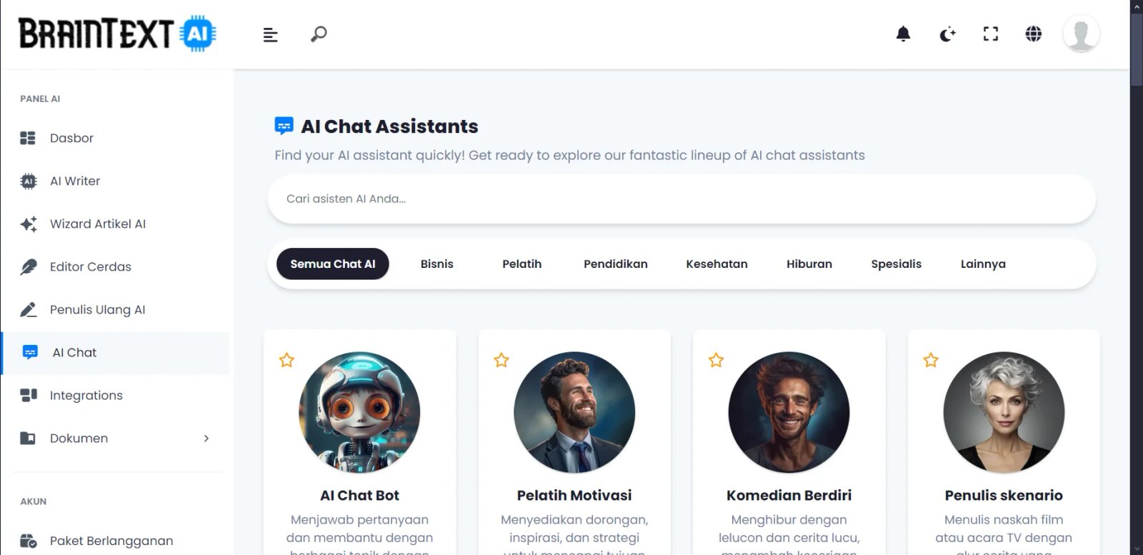Toggle dark mode with the moon icon
1143x555 pixels.
click(x=947, y=34)
